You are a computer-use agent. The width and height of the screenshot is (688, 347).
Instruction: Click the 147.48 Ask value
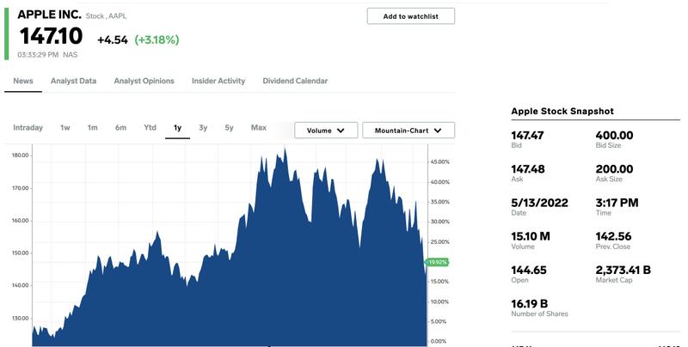pos(528,169)
